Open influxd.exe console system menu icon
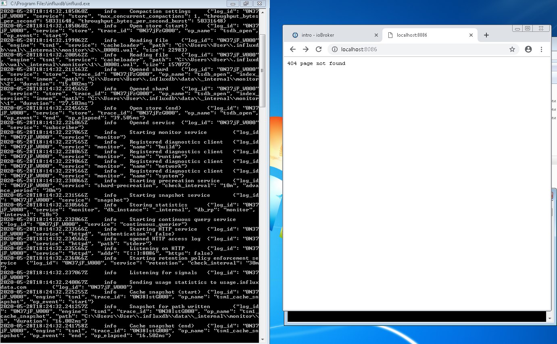The image size is (557, 344). click(x=4, y=3)
